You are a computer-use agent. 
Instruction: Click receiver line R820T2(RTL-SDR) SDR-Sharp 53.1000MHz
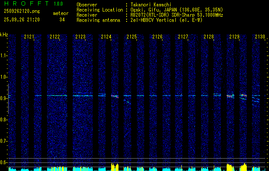tap(177, 15)
